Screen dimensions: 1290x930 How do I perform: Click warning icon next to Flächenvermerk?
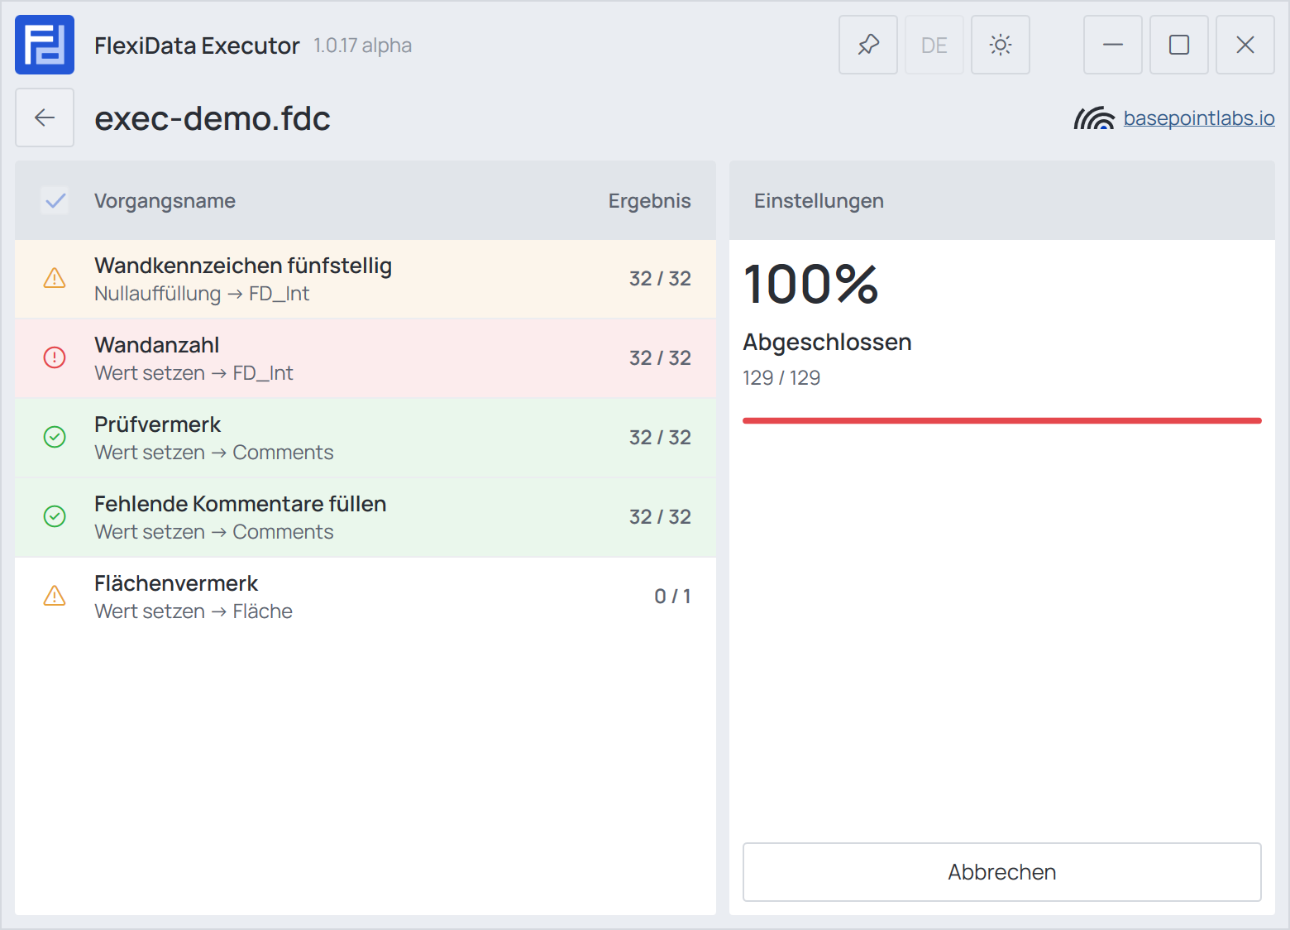tap(55, 597)
